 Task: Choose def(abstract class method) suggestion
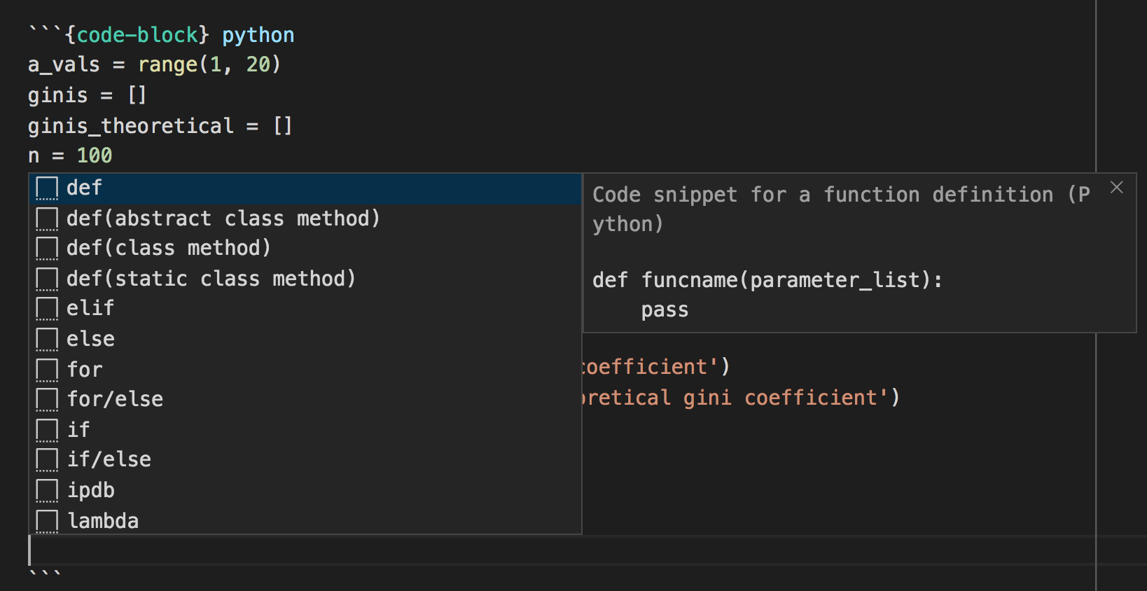pos(223,218)
